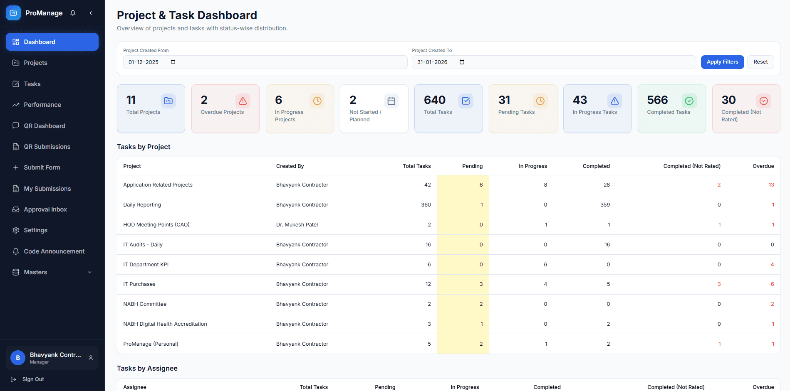The width and height of the screenshot is (790, 391).
Task: Click the Overdue Projects warning icon
Action: tap(243, 101)
